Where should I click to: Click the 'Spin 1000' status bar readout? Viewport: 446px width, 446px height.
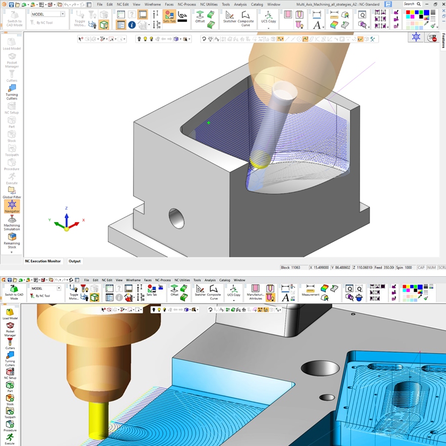click(x=404, y=268)
